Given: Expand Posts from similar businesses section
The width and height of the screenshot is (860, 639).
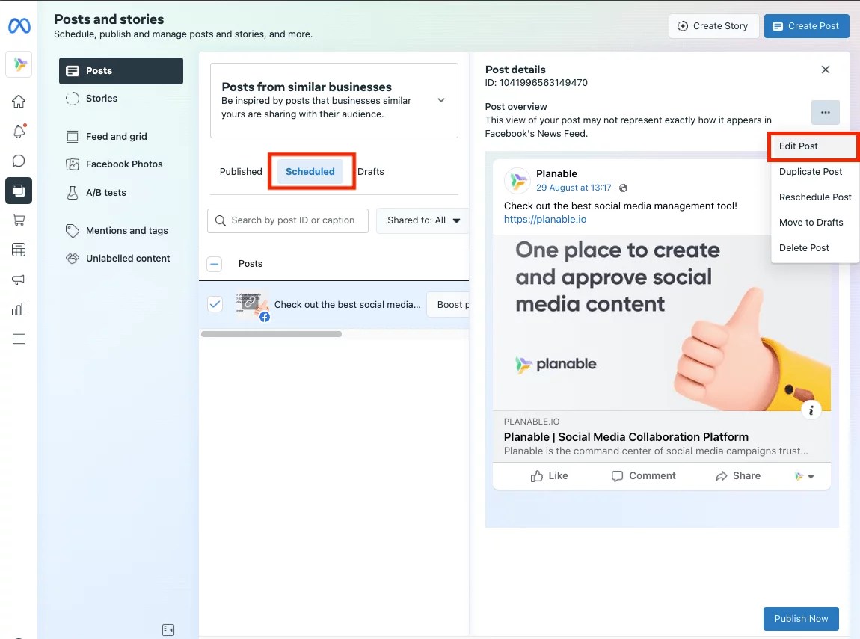Looking at the screenshot, I should click(x=440, y=101).
